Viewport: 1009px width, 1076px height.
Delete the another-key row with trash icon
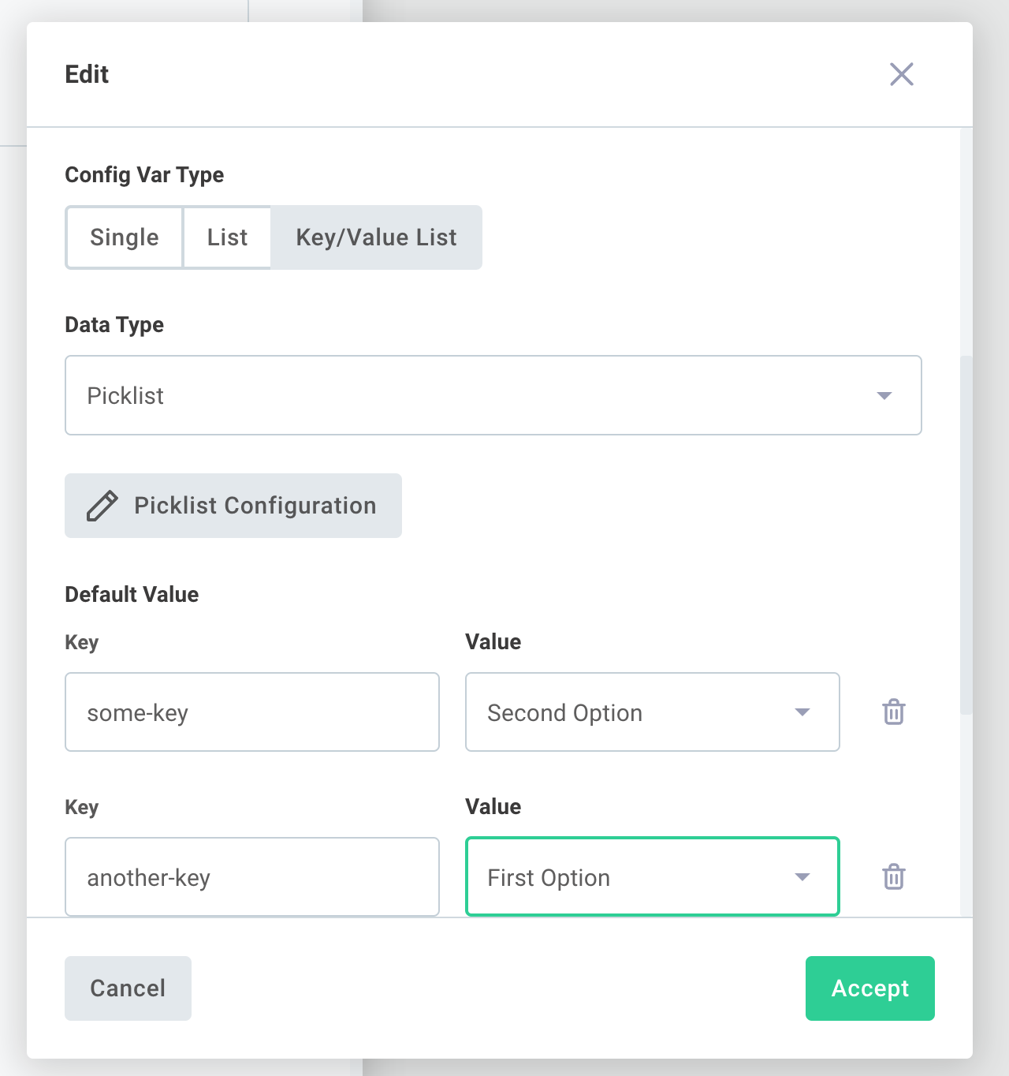point(894,876)
